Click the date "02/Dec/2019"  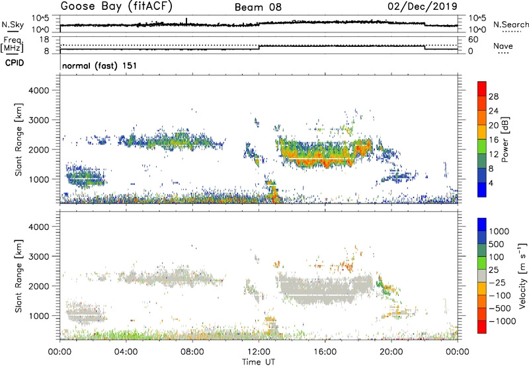coord(423,7)
